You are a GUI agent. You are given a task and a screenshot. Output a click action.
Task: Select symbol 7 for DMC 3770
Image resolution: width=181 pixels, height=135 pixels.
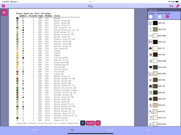[151, 118]
